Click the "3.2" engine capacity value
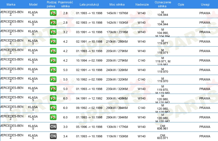This screenshot has height=141, width=218. coord(65,32)
